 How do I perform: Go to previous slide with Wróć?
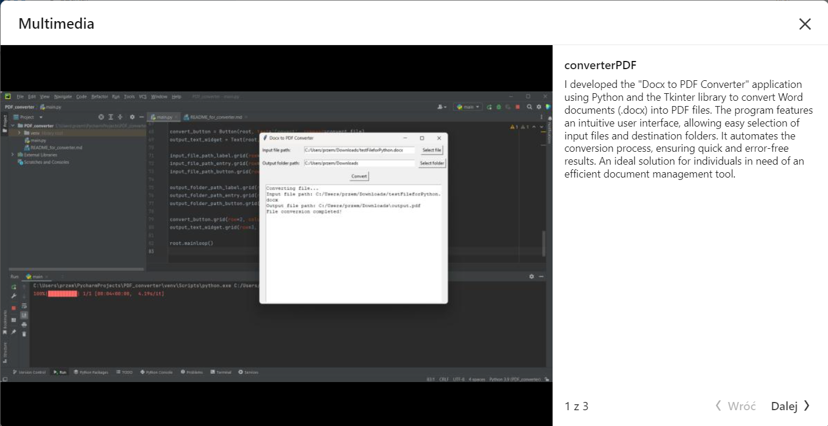[x=735, y=406]
